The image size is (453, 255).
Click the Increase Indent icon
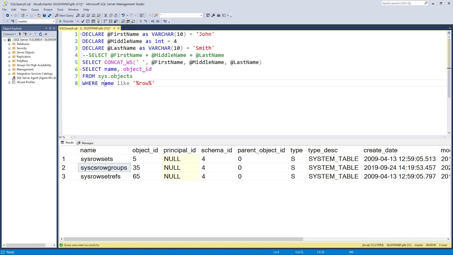[158, 21]
